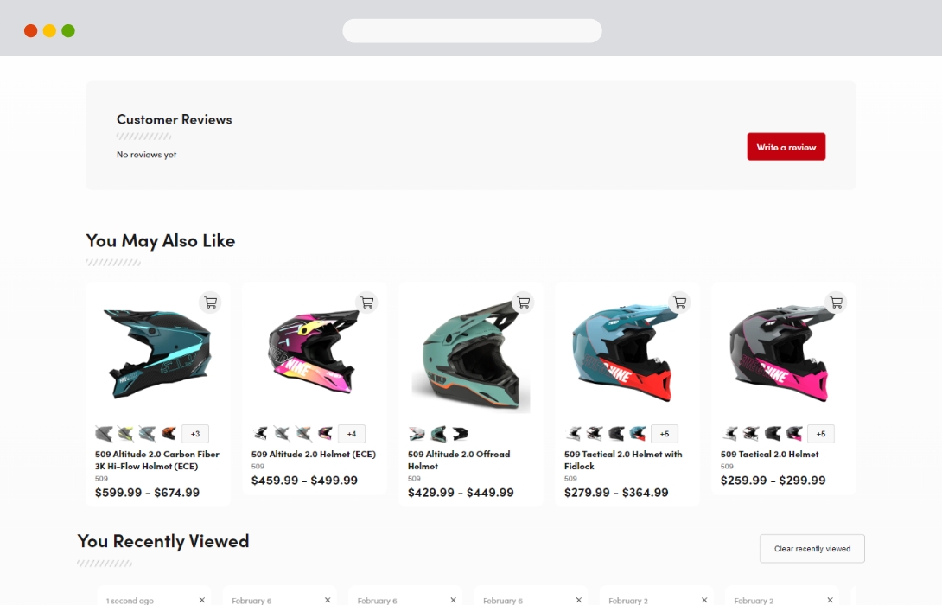Click the "No reviews yet" text
This screenshot has width=942, height=605.
coord(147,155)
